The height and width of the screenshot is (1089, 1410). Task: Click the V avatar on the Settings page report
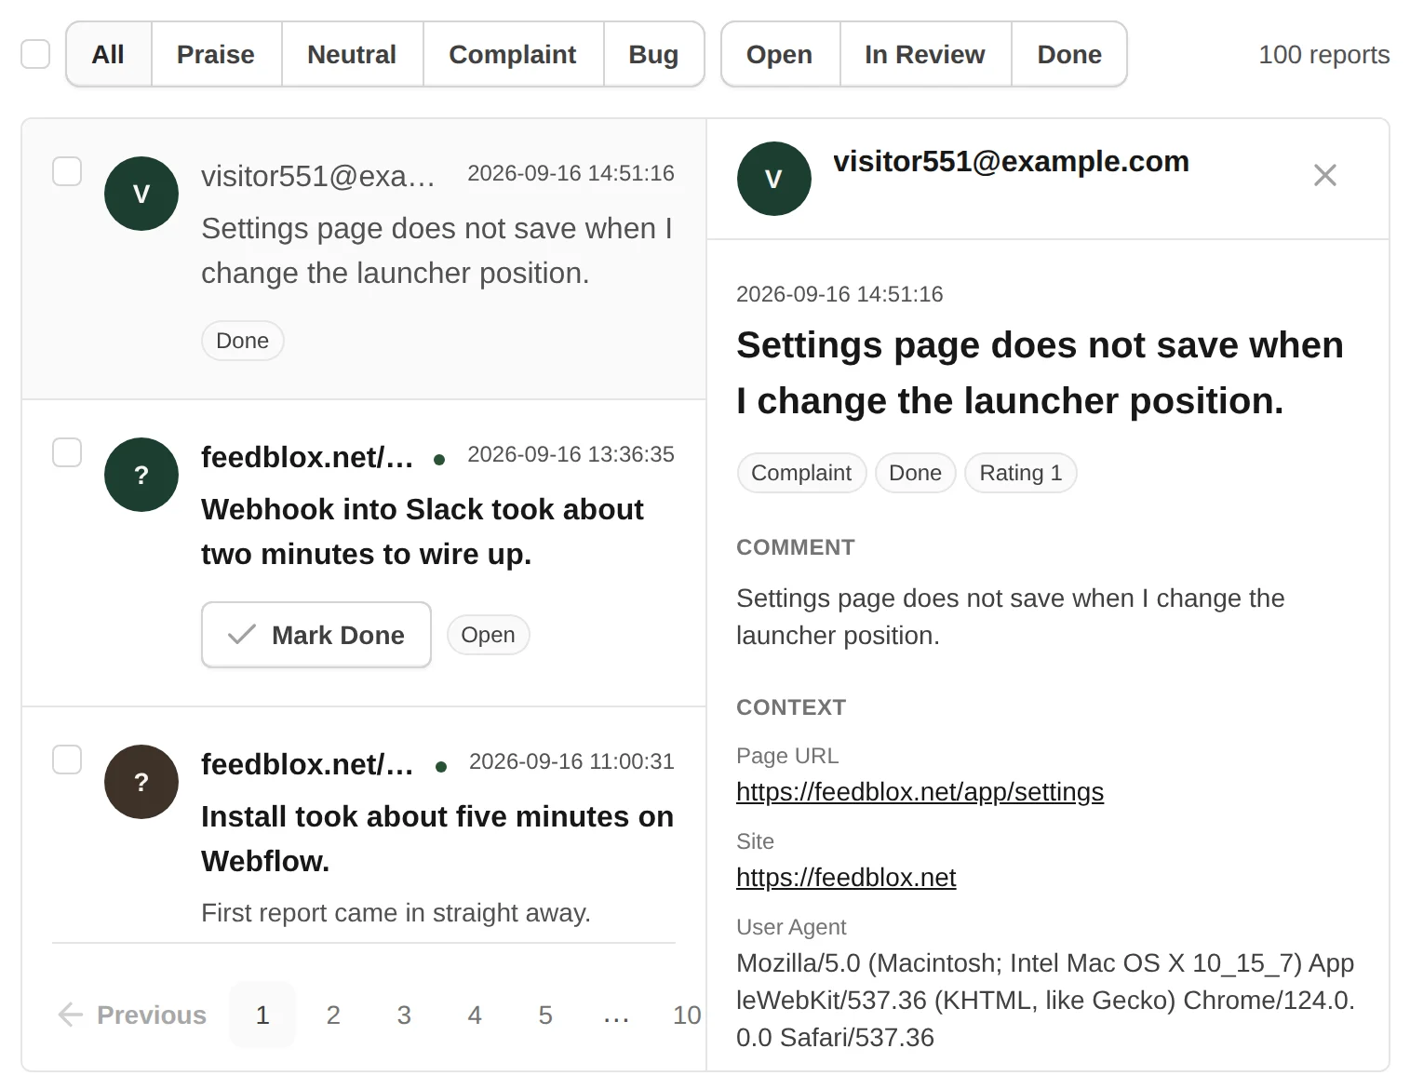(141, 194)
